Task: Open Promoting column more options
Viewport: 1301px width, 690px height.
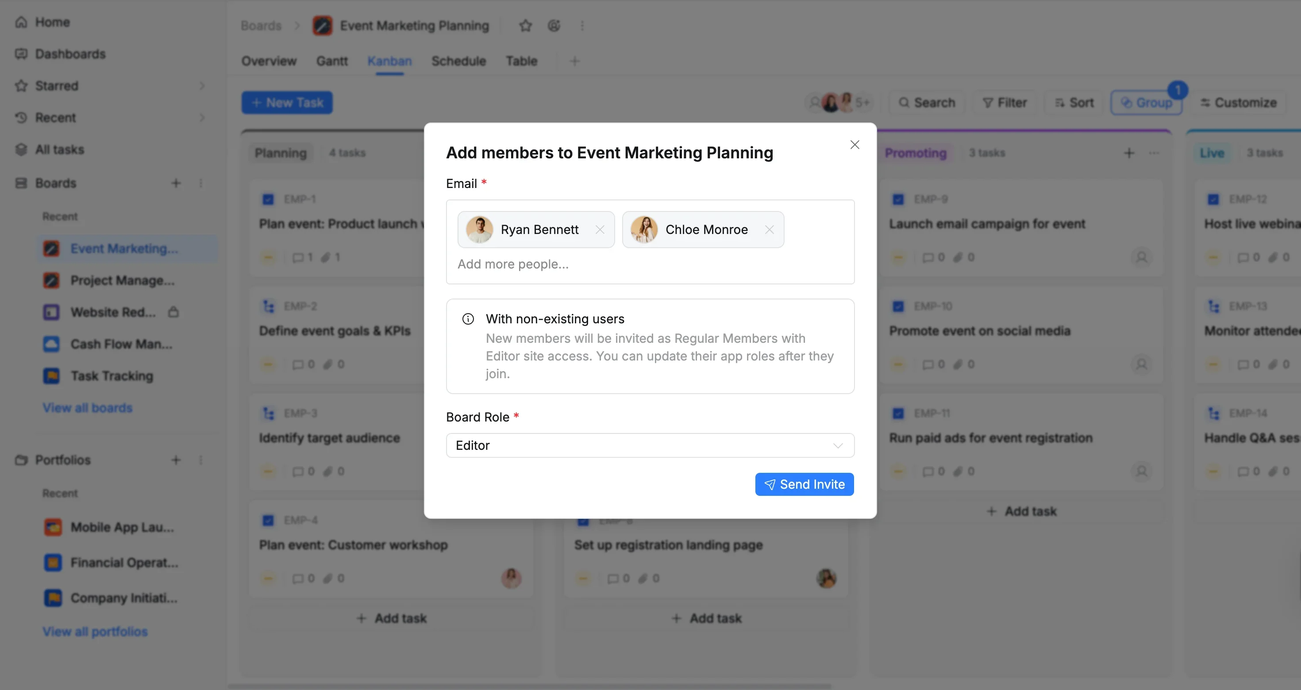Action: click(1154, 153)
